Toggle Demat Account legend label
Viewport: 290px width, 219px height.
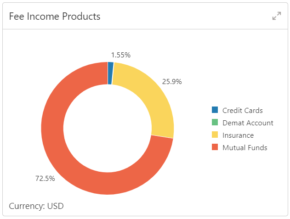[x=248, y=123]
